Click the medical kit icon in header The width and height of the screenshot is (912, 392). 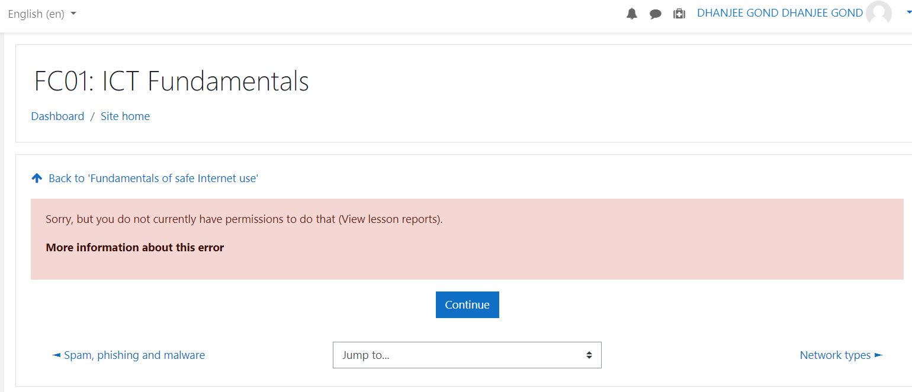679,14
